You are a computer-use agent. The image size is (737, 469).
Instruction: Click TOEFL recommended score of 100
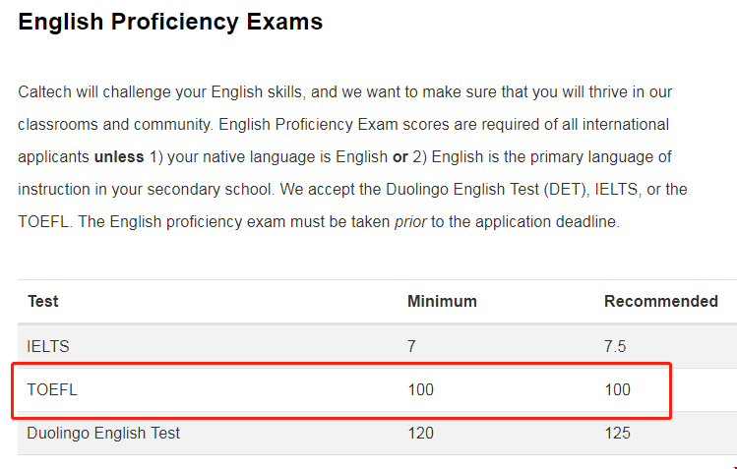click(617, 389)
